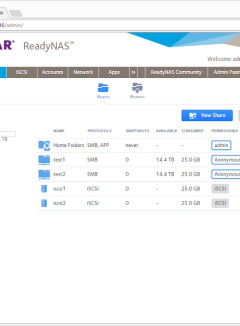Sort by PROTOCOLS column header
Screen dimensions: 240x326
[99, 131]
